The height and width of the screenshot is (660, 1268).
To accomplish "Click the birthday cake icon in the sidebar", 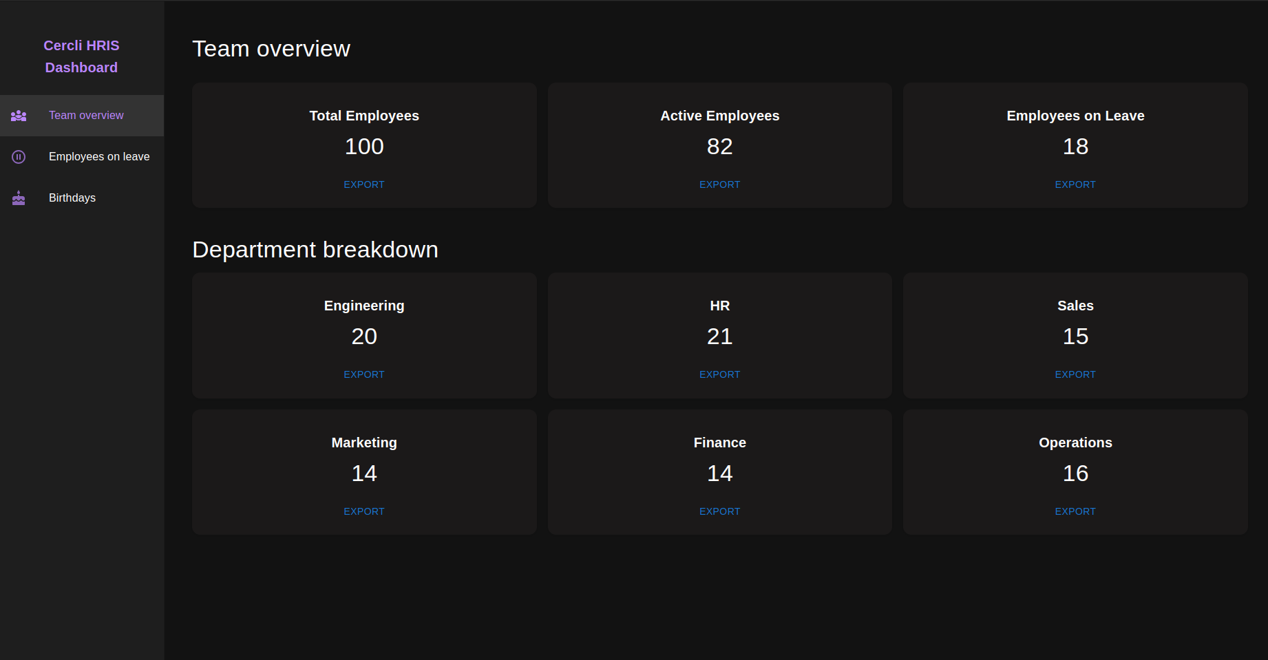I will (19, 198).
